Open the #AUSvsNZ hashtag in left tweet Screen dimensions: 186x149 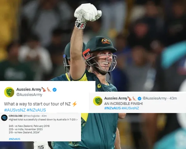tap(15, 110)
